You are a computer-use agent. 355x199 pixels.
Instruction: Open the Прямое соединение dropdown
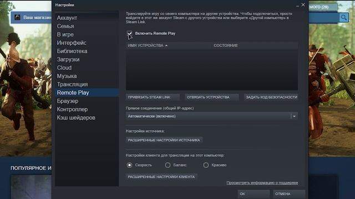[x=212, y=116]
